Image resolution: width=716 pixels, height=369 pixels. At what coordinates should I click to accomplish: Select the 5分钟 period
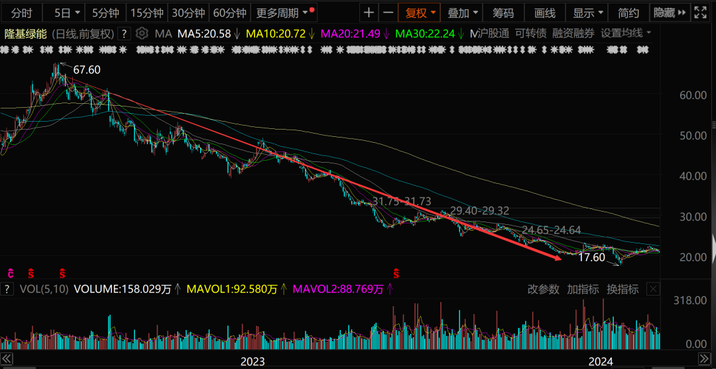pyautogui.click(x=106, y=13)
